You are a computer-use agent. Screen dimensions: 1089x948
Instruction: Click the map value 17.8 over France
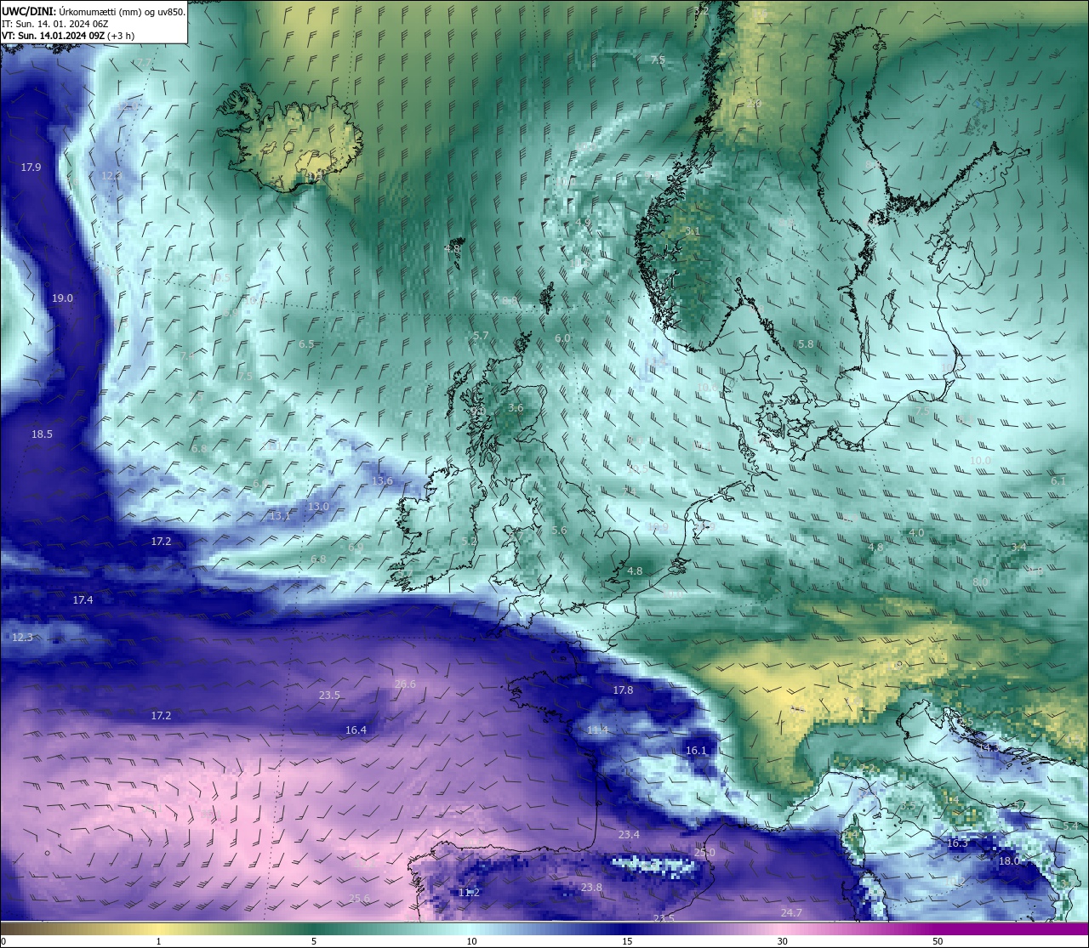tap(623, 690)
